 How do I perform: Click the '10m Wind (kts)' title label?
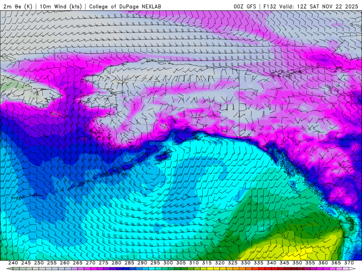(61, 6)
